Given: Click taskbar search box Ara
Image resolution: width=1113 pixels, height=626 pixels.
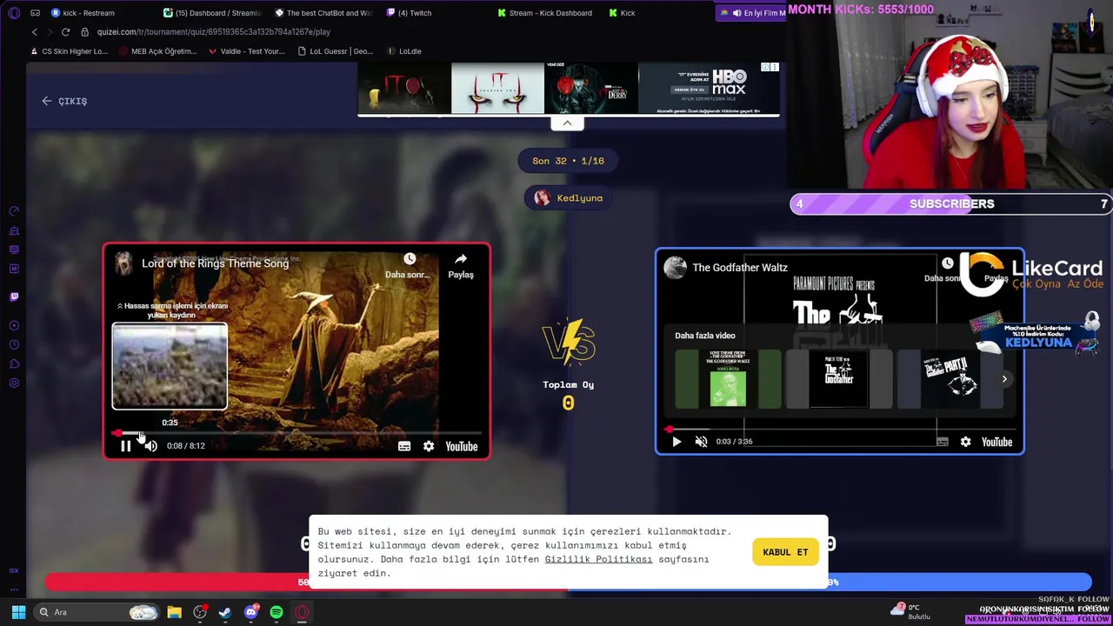Looking at the screenshot, I should click(95, 612).
